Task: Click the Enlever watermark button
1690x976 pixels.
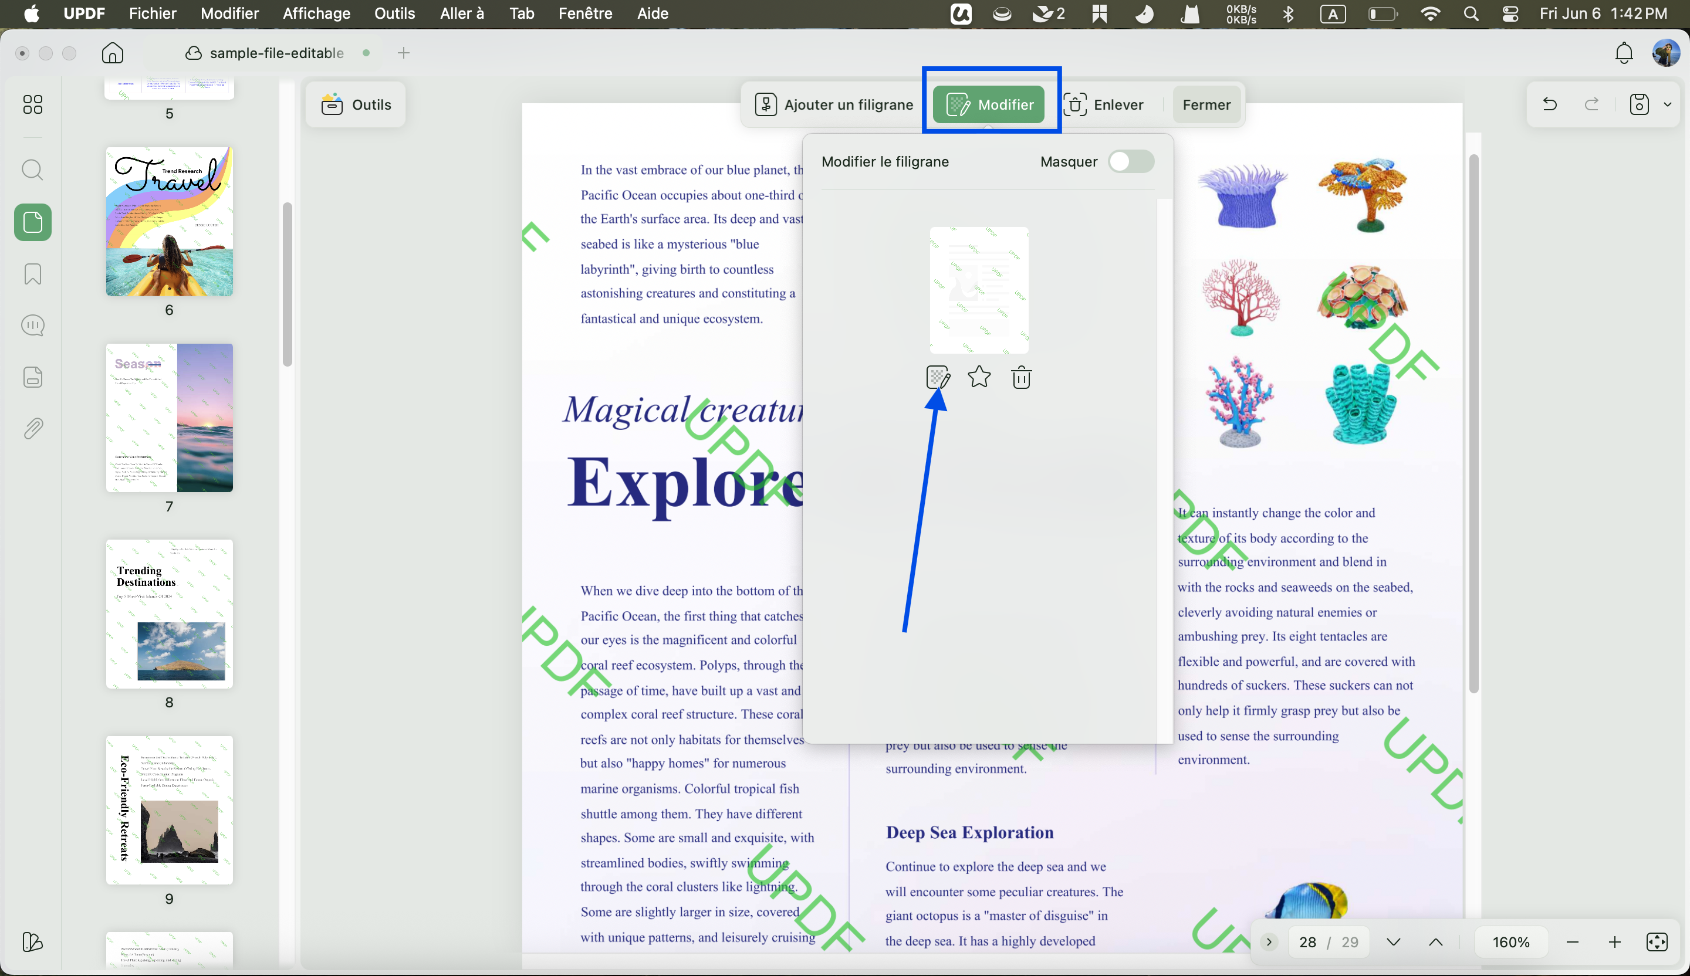Action: tap(1103, 104)
